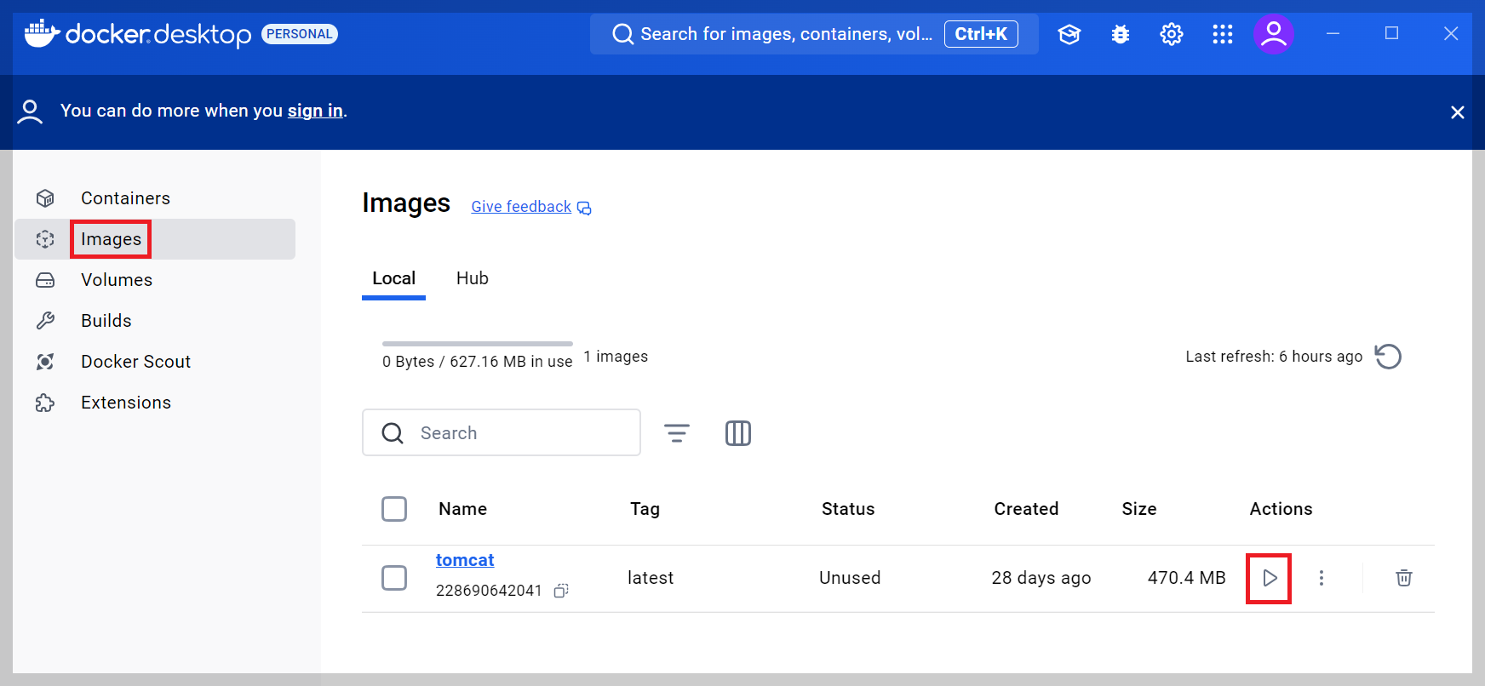The image size is (1485, 686).
Task: Focus the images Search field
Action: [502, 432]
